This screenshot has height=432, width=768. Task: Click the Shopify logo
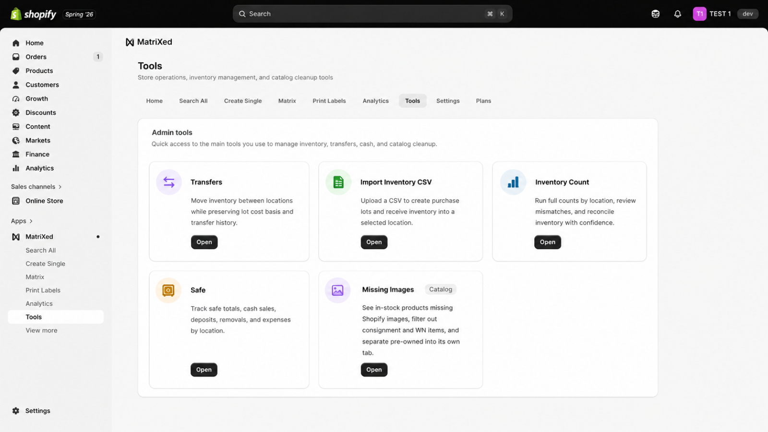[x=33, y=14]
